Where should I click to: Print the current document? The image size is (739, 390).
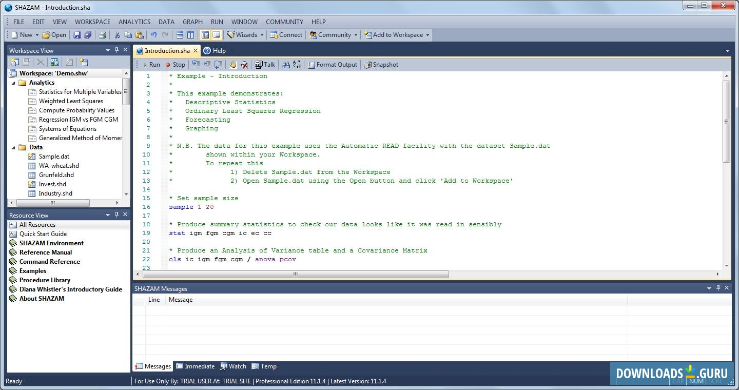tap(102, 35)
